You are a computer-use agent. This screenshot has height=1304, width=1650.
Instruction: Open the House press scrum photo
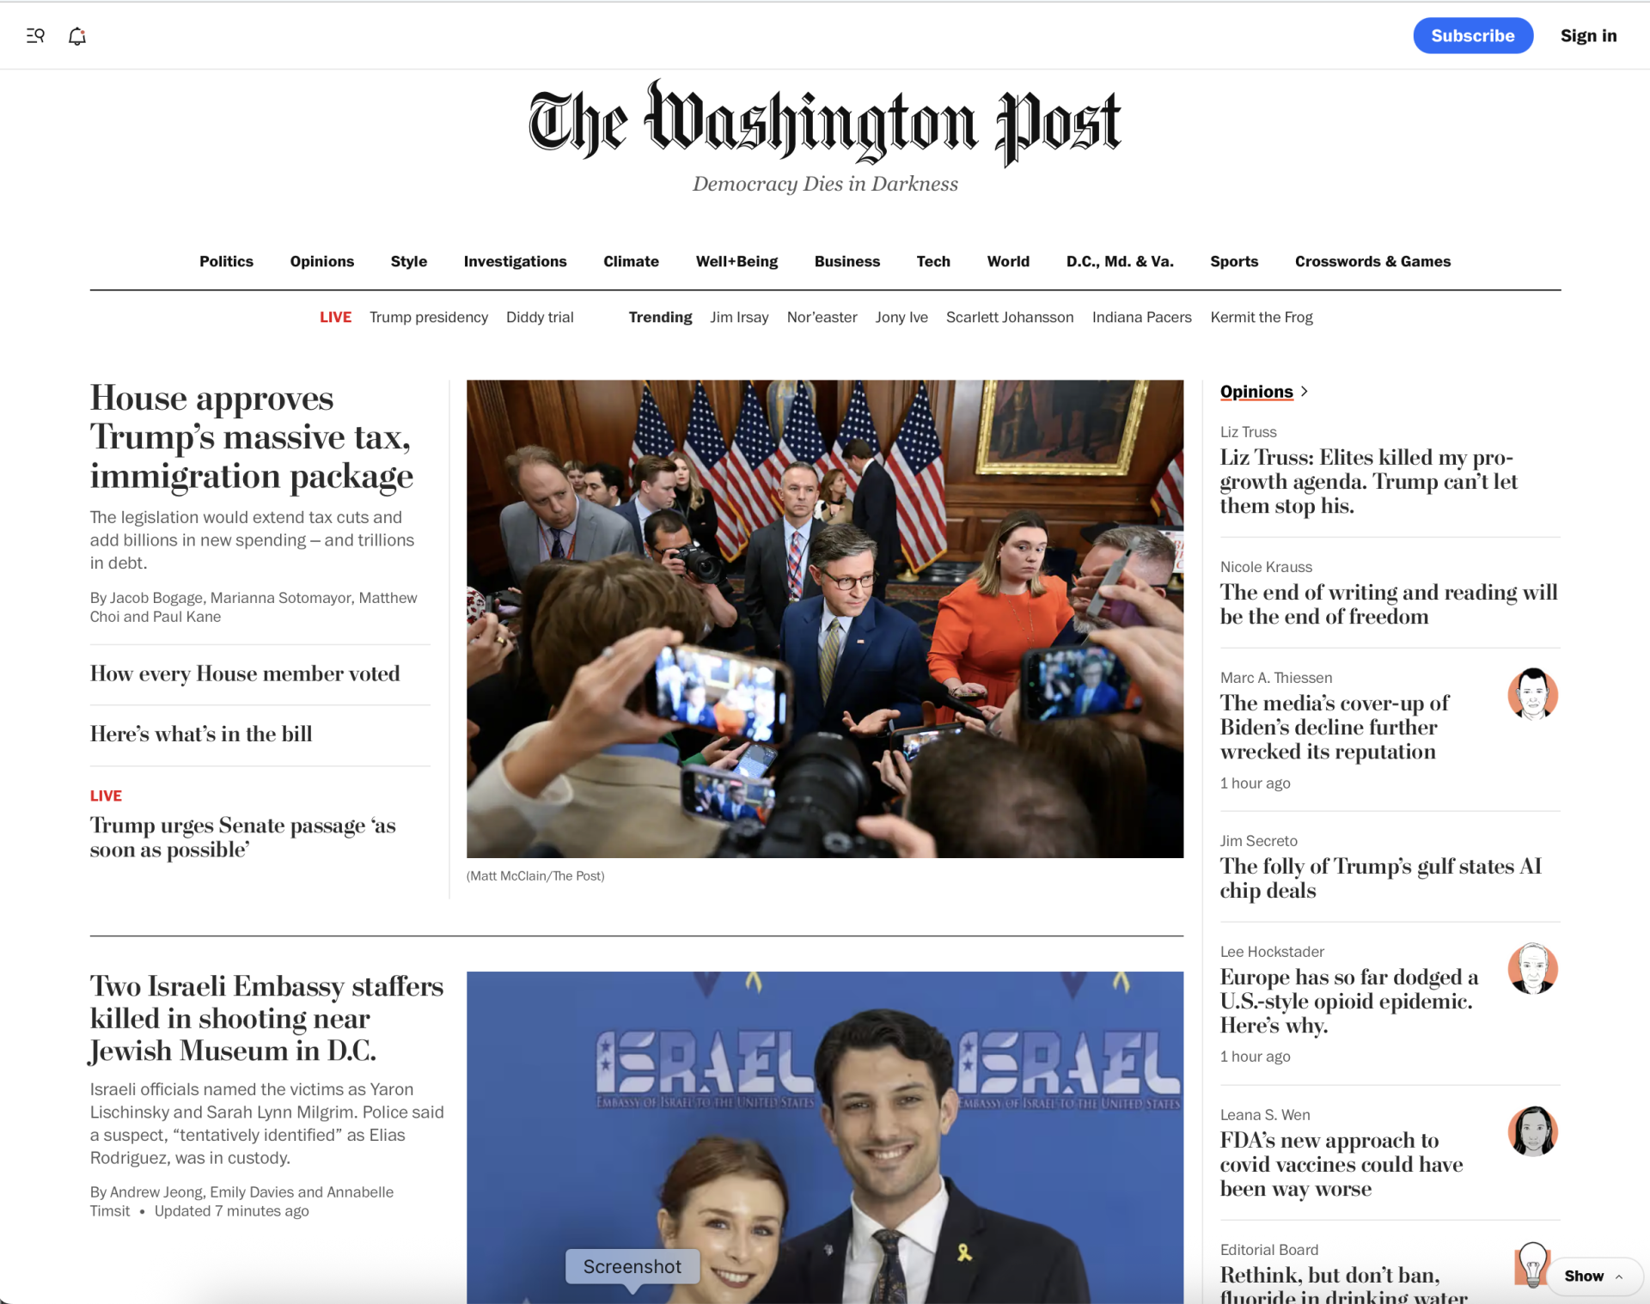point(825,618)
